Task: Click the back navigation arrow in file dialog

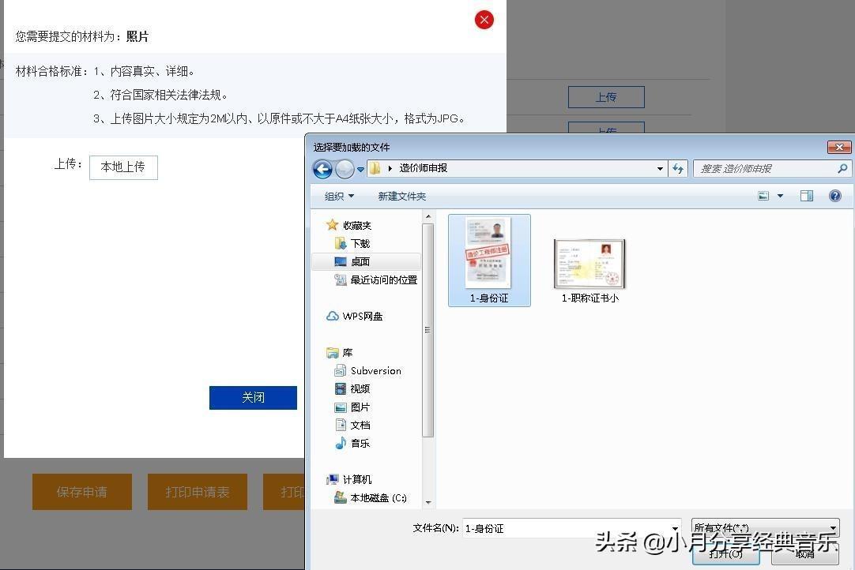Action: [322, 169]
